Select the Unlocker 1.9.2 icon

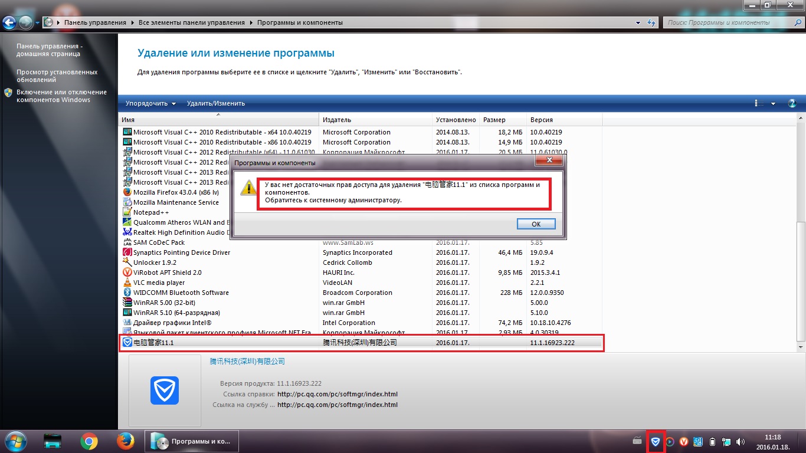(127, 262)
